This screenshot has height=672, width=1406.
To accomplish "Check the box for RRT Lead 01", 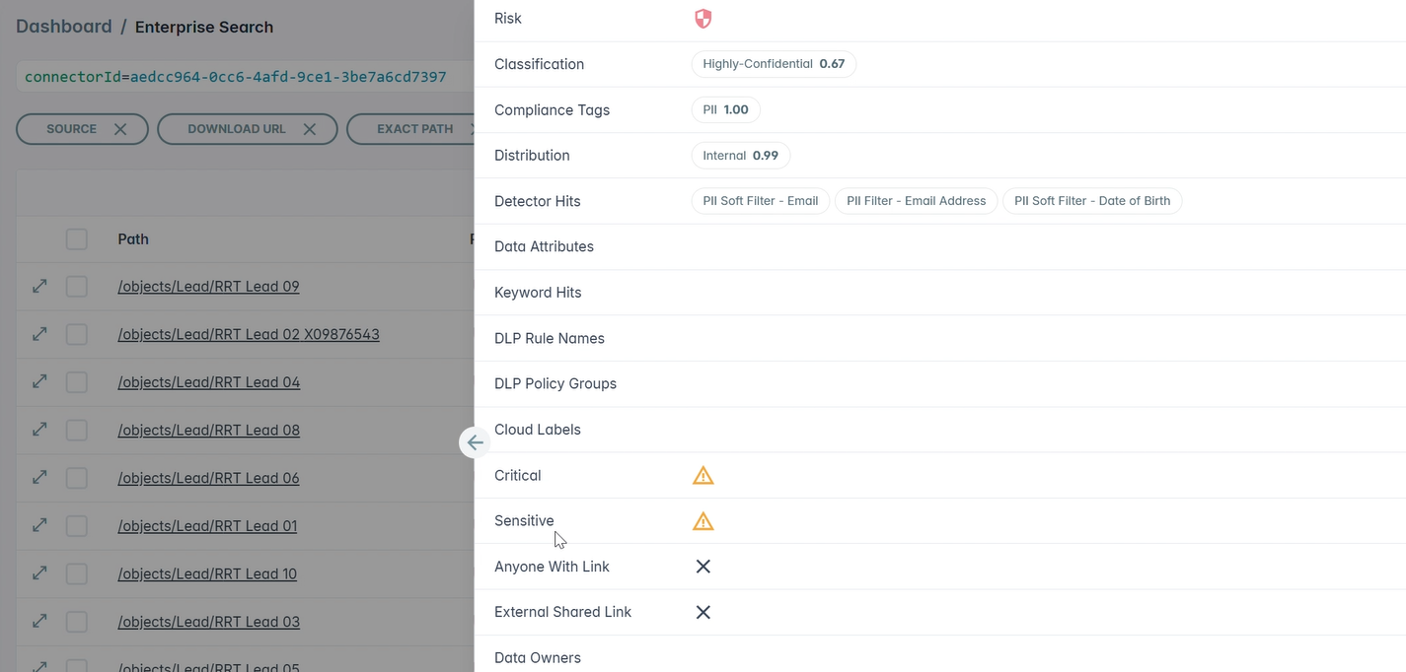I will 77,526.
